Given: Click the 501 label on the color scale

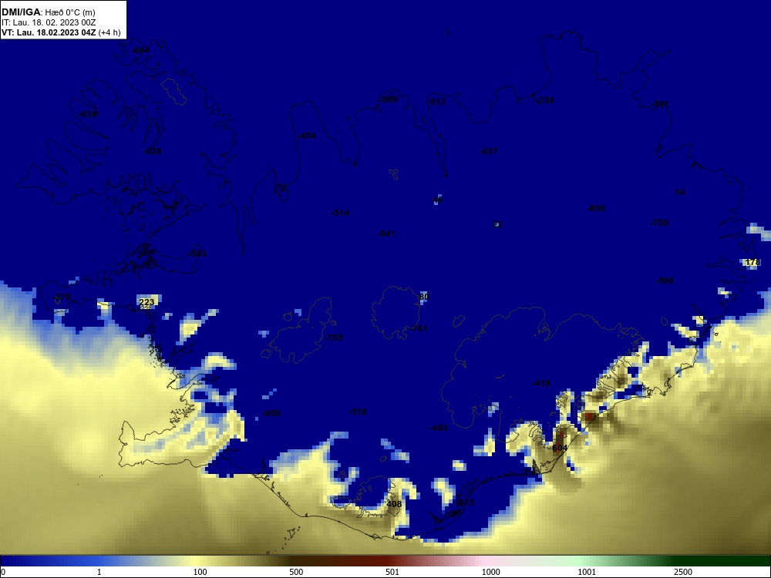Looking at the screenshot, I should tap(392, 572).
